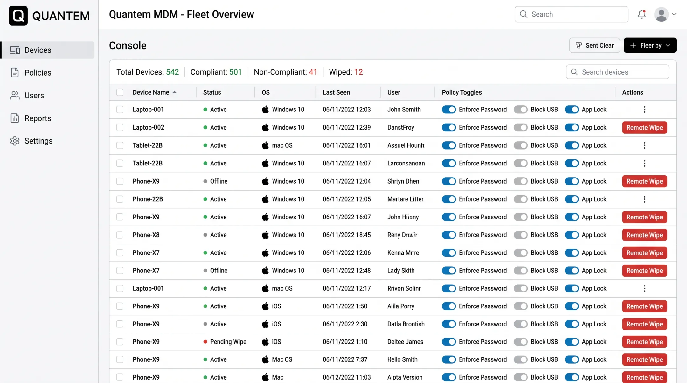Click Apple OS icon in Hello Smith row
This screenshot has width=687, height=383.
click(x=265, y=359)
